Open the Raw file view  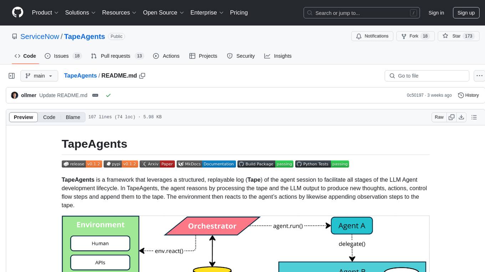pos(439,117)
